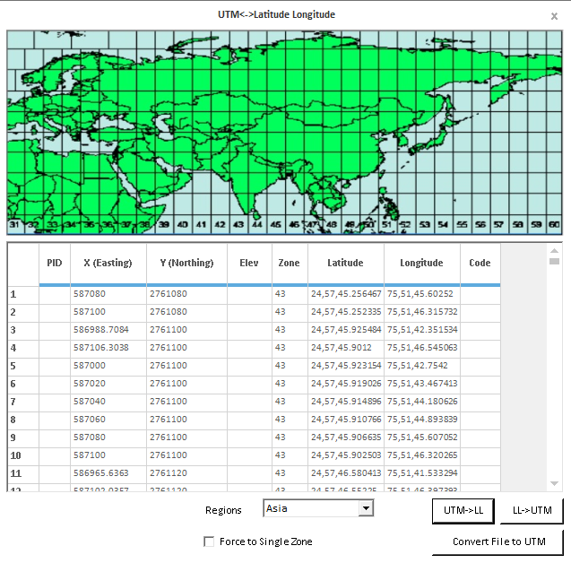Screen dimensions: 571x563
Task: Click the empty Elev cell in row 3
Action: tap(249, 330)
